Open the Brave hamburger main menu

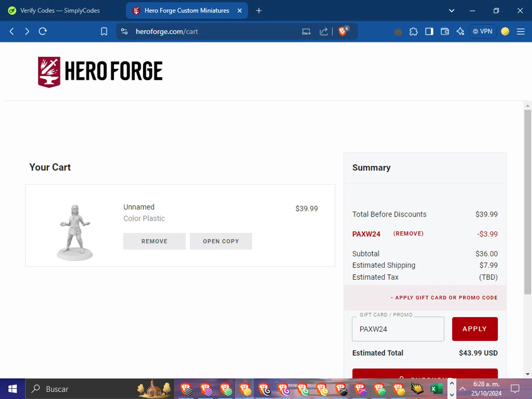pos(521,32)
